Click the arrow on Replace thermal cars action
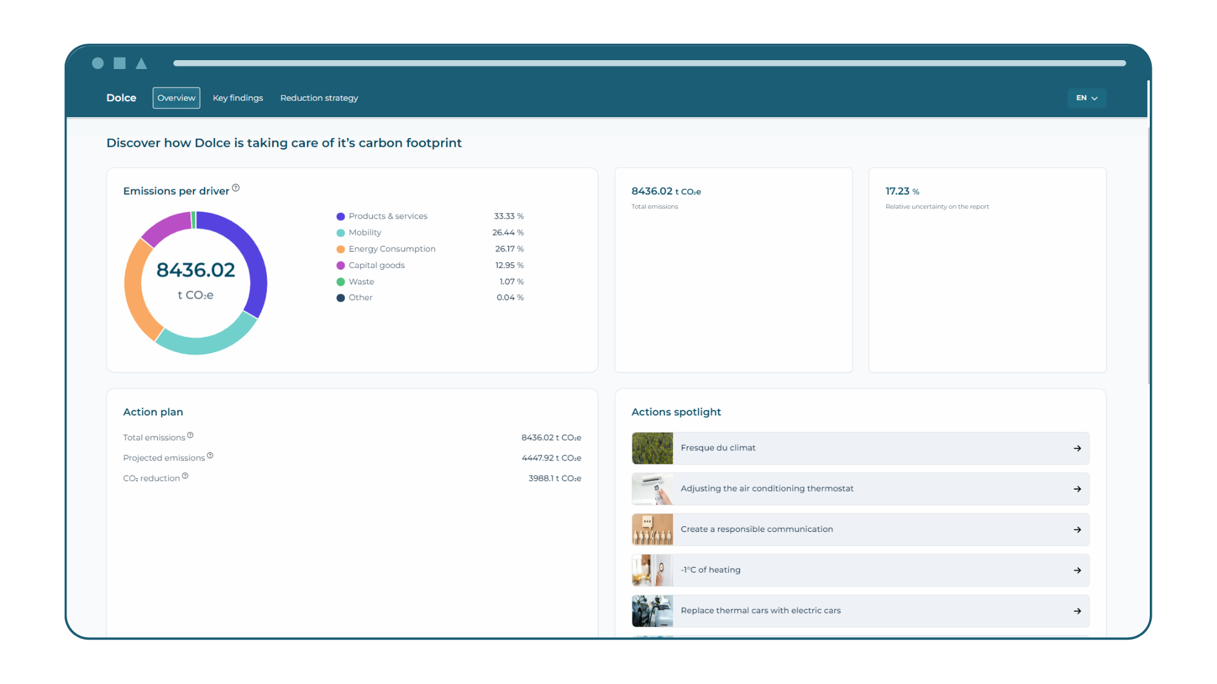 (1077, 611)
